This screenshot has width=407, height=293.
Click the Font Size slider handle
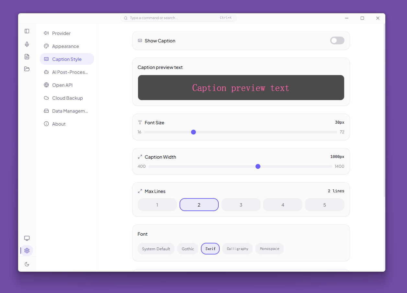pyautogui.click(x=193, y=132)
